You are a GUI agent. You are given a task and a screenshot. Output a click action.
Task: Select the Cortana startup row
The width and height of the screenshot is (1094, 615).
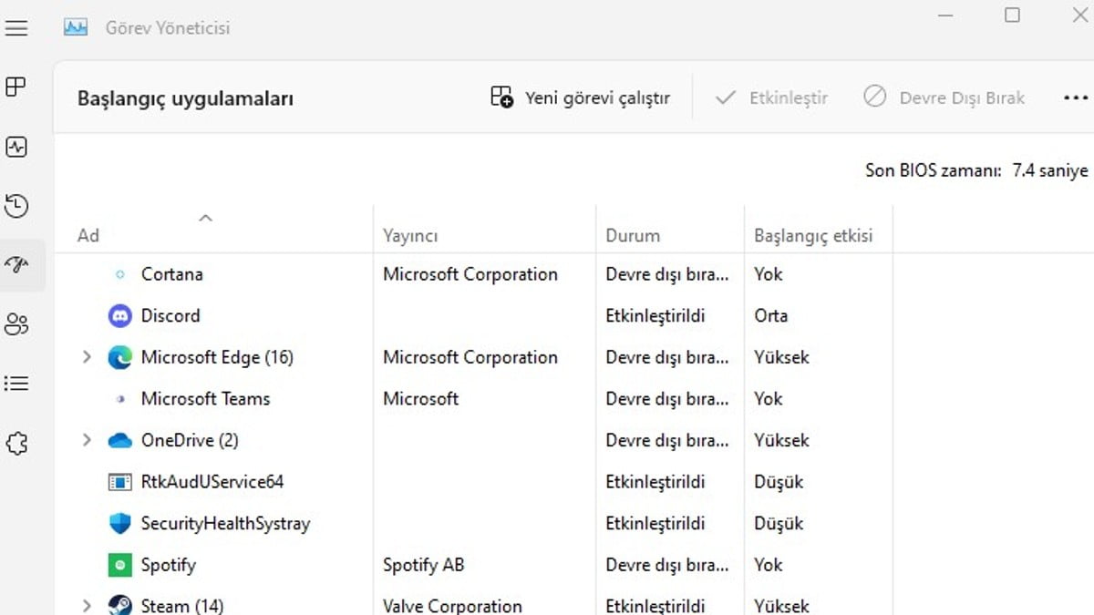point(171,274)
